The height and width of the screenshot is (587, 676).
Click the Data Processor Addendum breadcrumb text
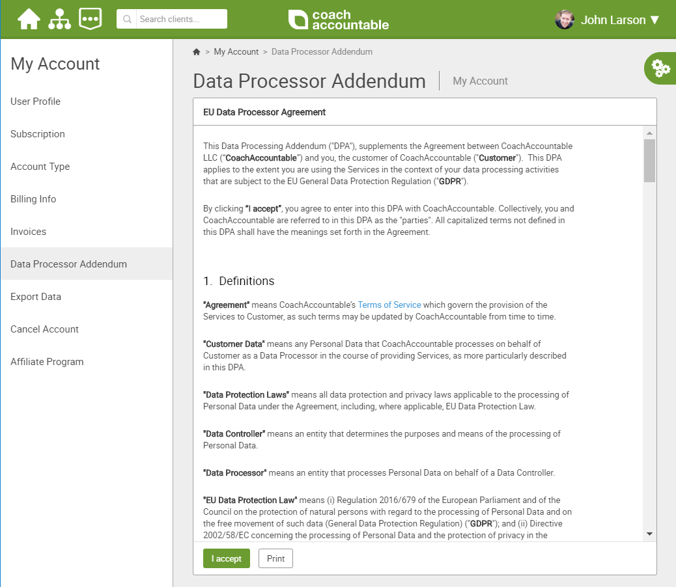point(322,51)
